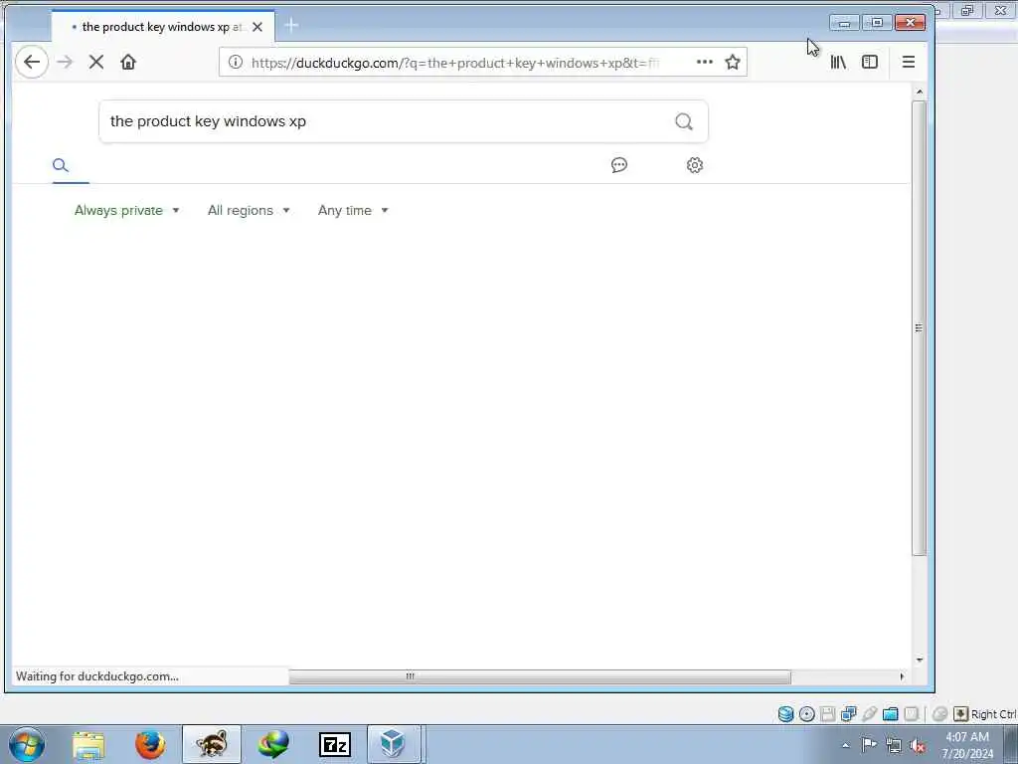Image resolution: width=1018 pixels, height=764 pixels.
Task: Open the Firefox hamburger menu
Action: pos(909,62)
